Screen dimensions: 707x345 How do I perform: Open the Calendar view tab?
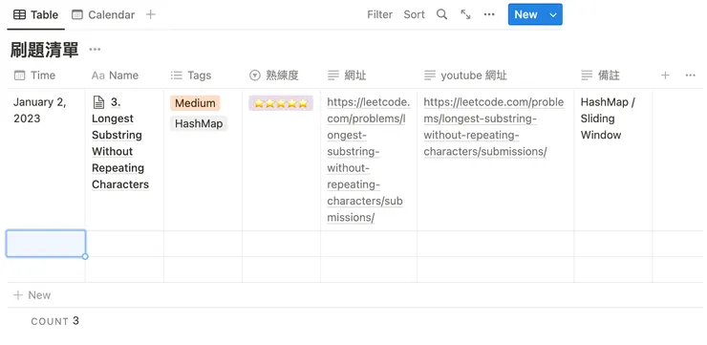click(x=103, y=15)
